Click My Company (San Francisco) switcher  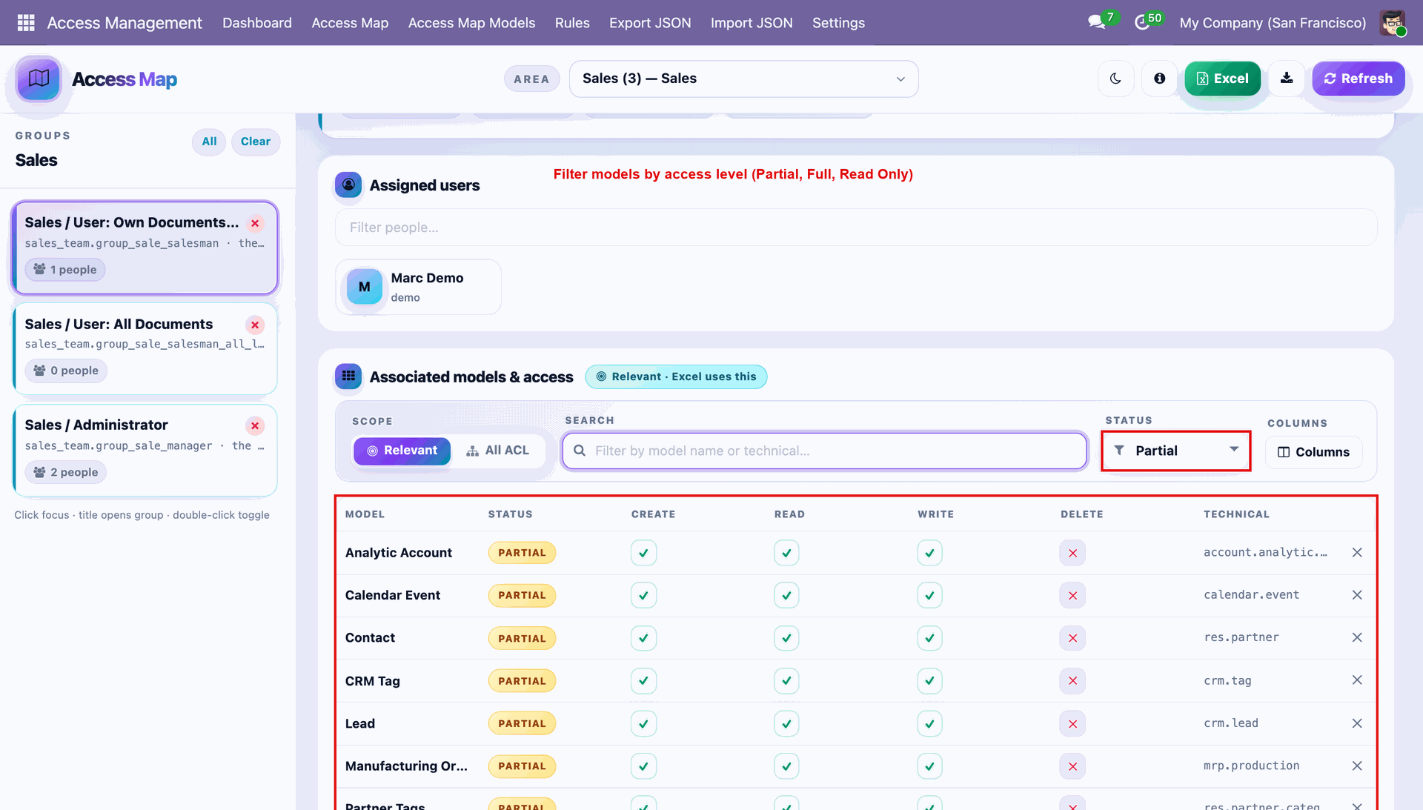pos(1273,23)
